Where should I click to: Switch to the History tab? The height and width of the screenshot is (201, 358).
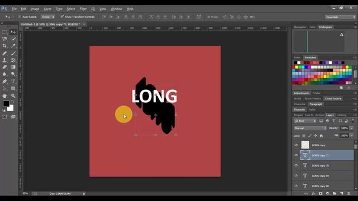tap(342, 115)
